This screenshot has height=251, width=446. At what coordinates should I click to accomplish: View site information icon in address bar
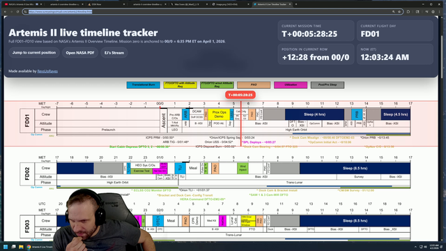[x=26, y=12]
